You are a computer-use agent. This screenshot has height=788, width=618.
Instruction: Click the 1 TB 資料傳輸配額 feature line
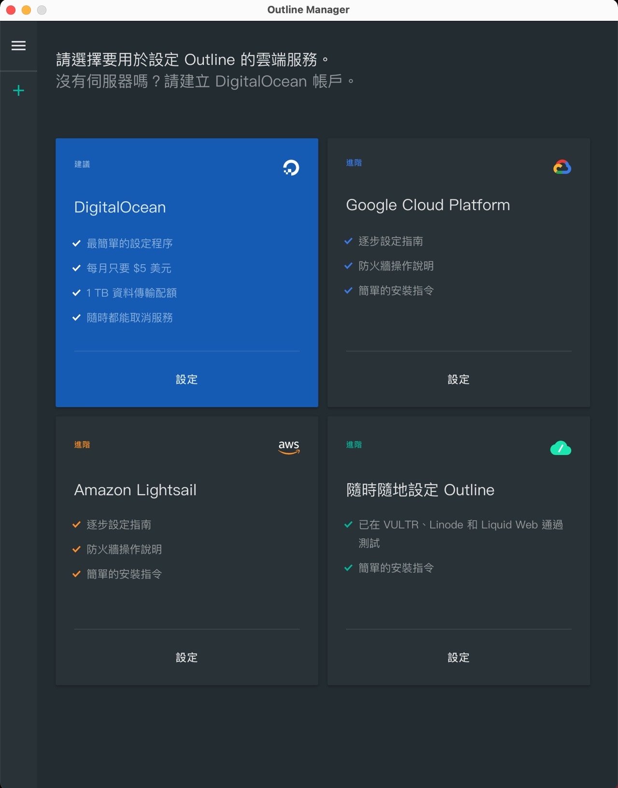pos(131,293)
